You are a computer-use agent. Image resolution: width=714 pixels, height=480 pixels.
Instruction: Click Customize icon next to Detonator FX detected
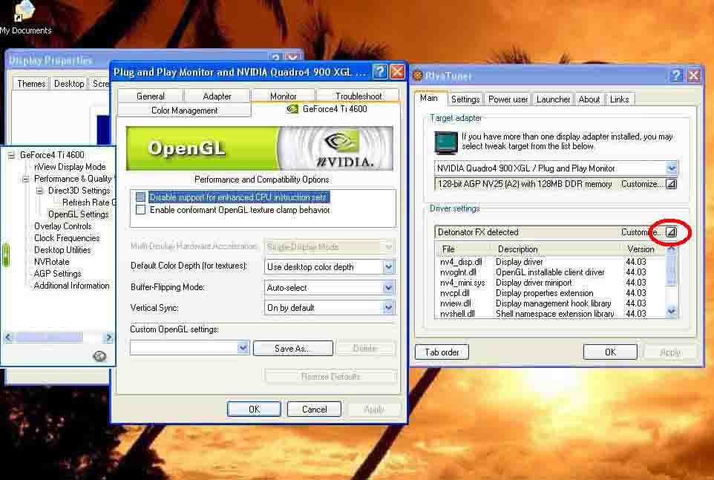click(x=671, y=232)
